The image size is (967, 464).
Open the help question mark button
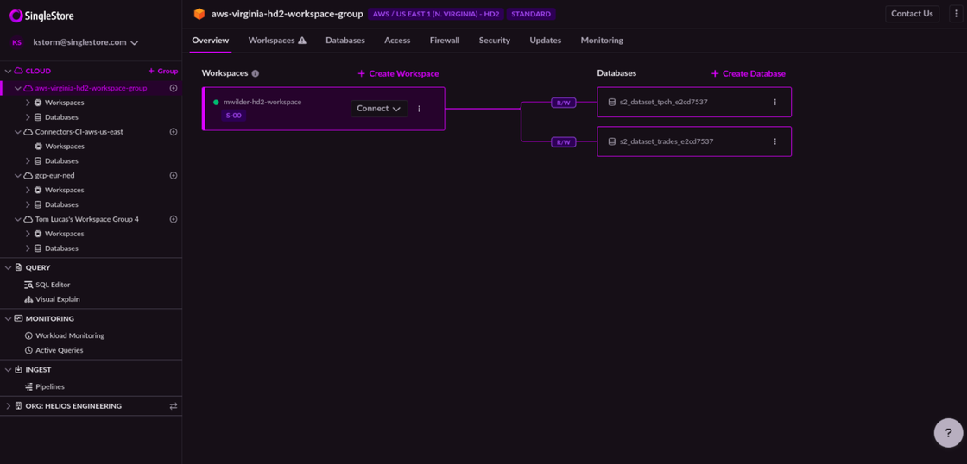949,433
